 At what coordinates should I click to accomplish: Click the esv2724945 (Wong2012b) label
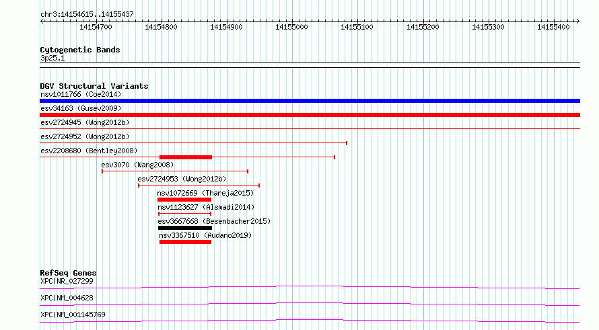click(85, 122)
